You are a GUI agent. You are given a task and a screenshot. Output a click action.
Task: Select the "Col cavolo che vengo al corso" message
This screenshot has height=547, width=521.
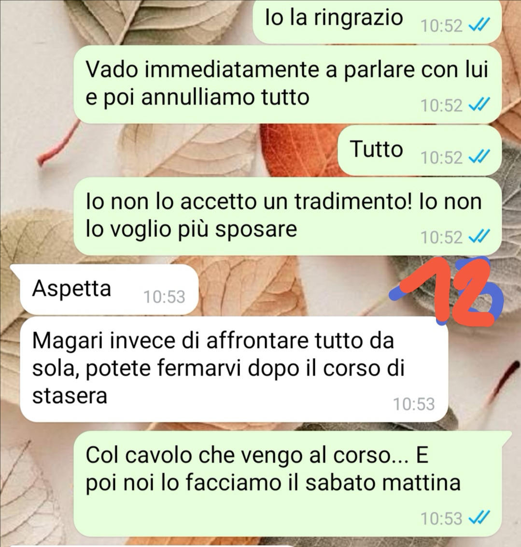click(292, 484)
